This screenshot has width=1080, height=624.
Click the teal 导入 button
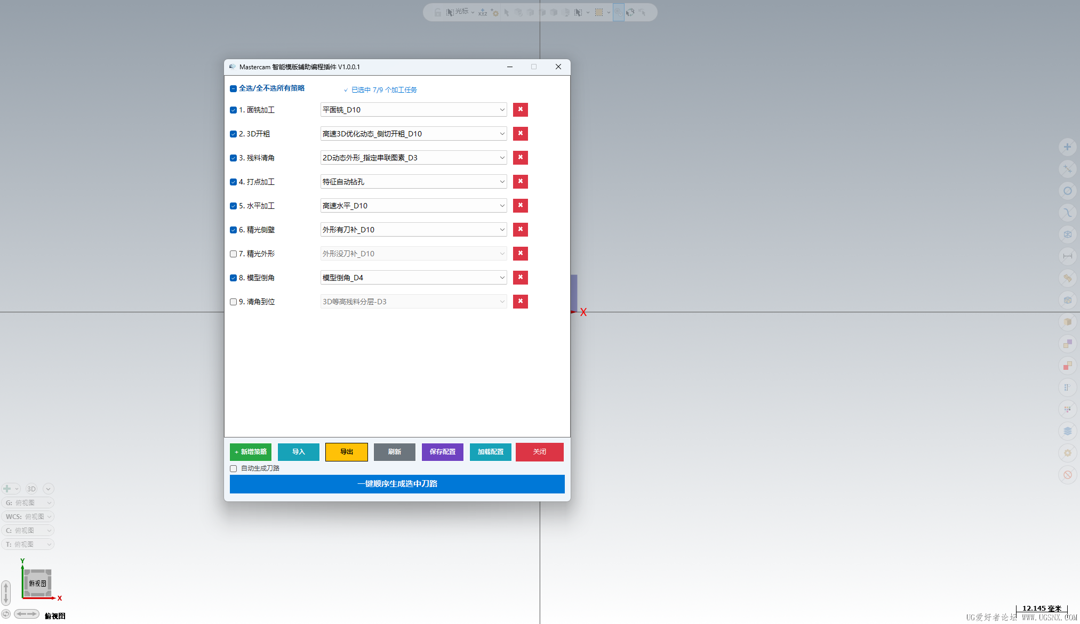(299, 452)
